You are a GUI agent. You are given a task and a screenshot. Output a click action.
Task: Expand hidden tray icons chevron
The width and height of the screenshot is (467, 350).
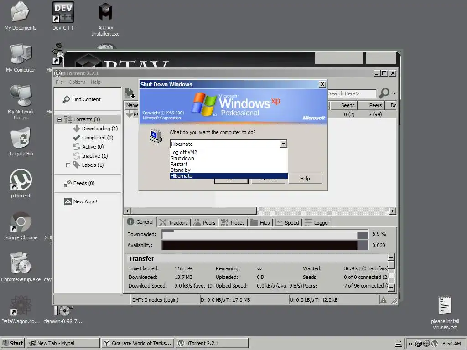pyautogui.click(x=410, y=344)
